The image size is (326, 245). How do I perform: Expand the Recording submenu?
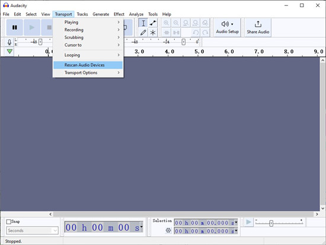click(88, 30)
